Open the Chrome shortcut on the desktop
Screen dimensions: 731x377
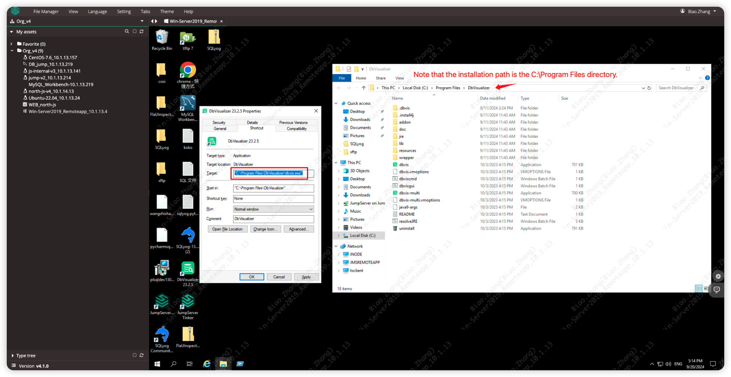[188, 75]
